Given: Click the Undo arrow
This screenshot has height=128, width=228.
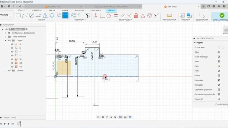Looking at the screenshot, I should click(14, 6).
